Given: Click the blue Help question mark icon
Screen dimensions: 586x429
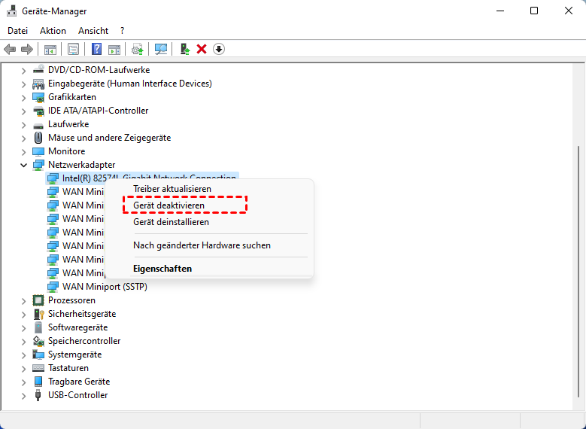Looking at the screenshot, I should coord(96,49).
